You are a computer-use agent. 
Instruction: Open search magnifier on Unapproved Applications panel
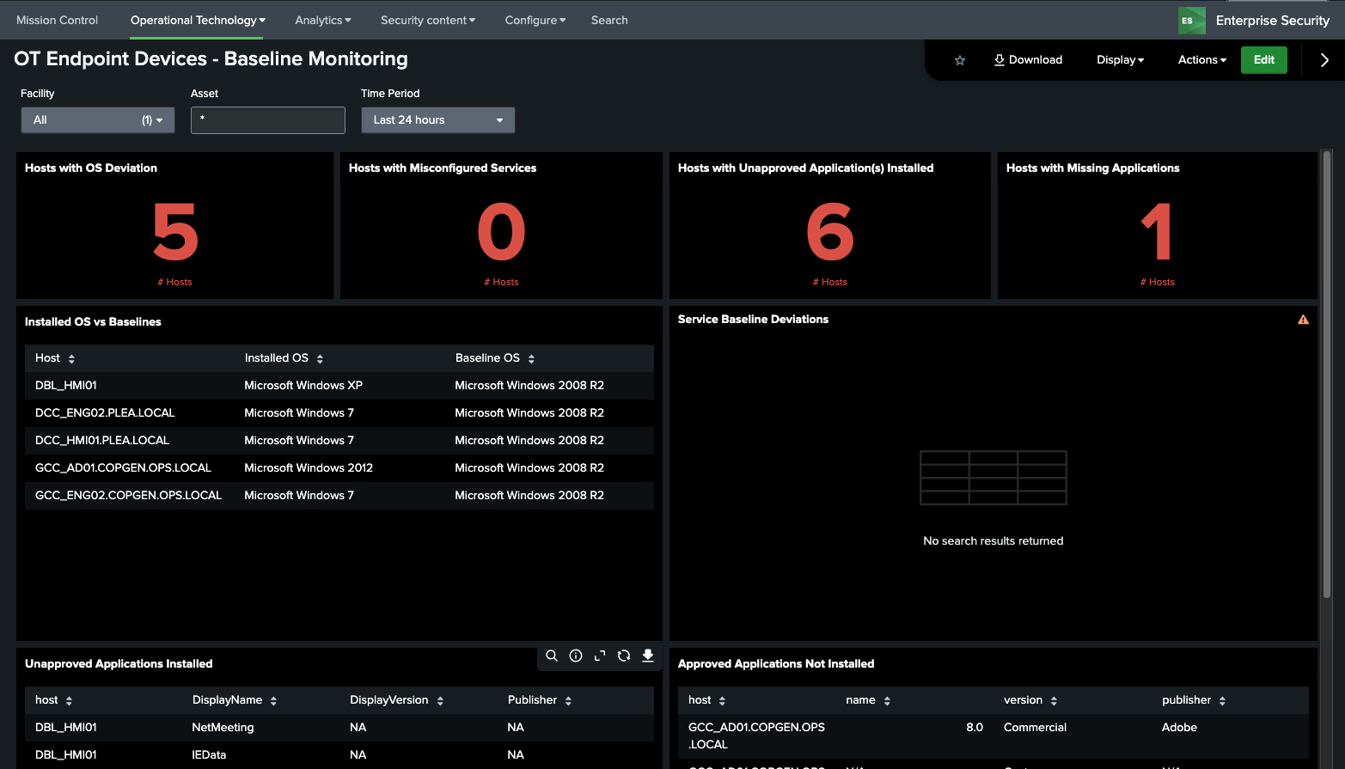click(x=552, y=656)
